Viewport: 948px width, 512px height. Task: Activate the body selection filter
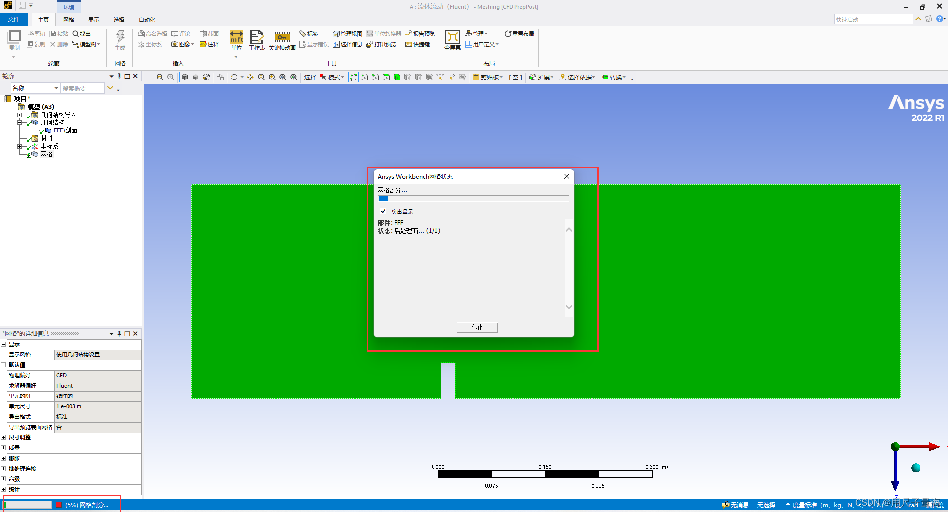(x=397, y=77)
